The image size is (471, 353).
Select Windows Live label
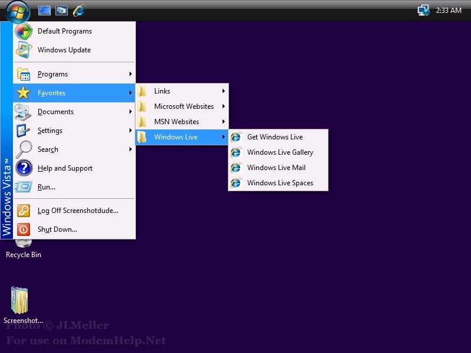[175, 137]
